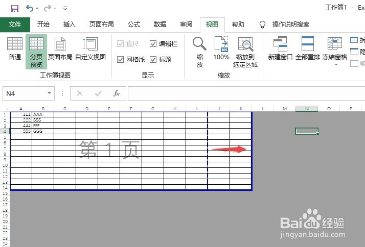This screenshot has width=365, height=247.
Task: Click cell containing AAA
Action: pos(43,114)
